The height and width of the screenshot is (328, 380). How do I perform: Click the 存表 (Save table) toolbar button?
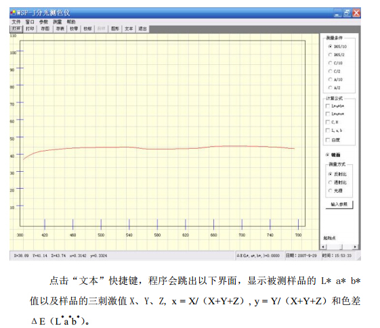coord(60,29)
